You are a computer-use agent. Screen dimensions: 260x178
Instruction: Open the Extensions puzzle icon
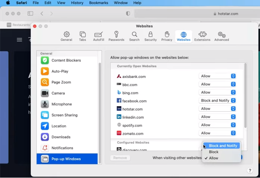pyautogui.click(x=202, y=36)
